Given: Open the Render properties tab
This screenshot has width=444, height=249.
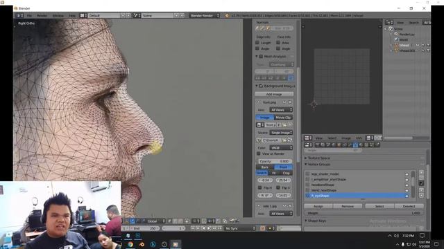Looking at the screenshot, I should click(x=317, y=145).
